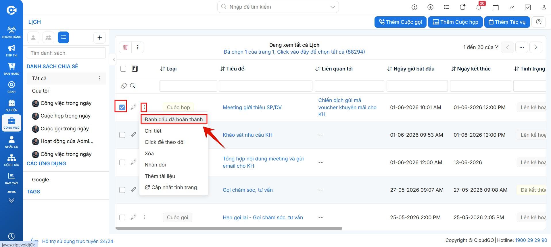Viewport: 551px width, 247px height.
Task: Uncheck the Meeting giới thiệu SP/DV row
Action: click(x=122, y=107)
